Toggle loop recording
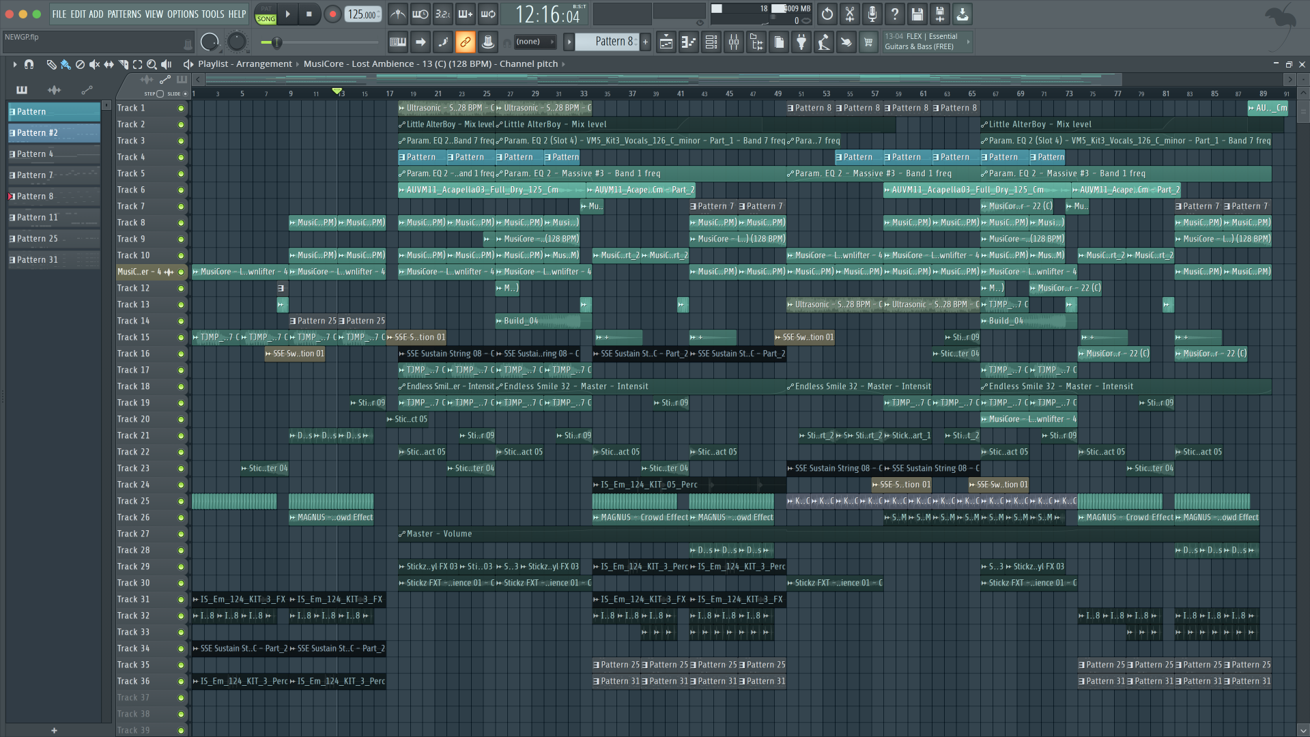This screenshot has height=737, width=1310. coord(488,14)
